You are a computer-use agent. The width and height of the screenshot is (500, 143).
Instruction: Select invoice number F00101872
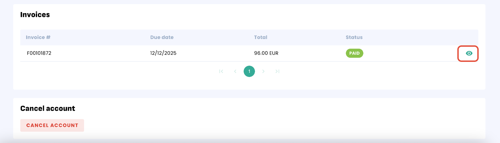click(x=39, y=53)
